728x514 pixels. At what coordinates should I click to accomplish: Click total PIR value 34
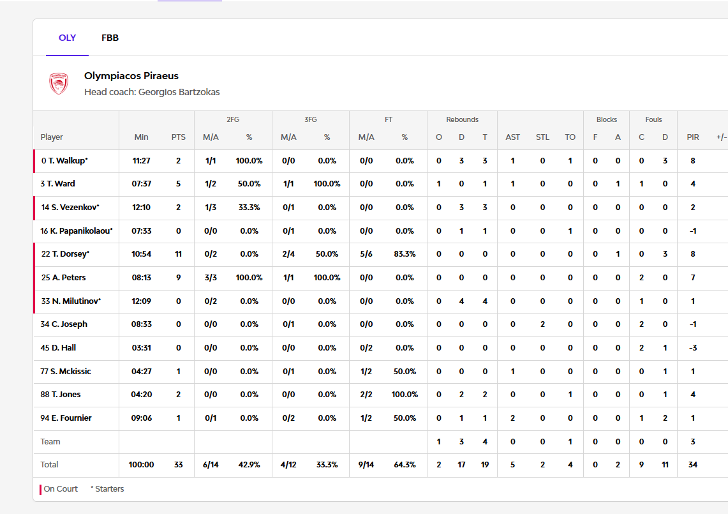coord(693,464)
